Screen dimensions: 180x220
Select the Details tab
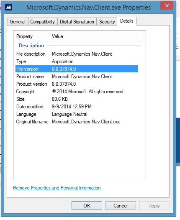(127, 21)
